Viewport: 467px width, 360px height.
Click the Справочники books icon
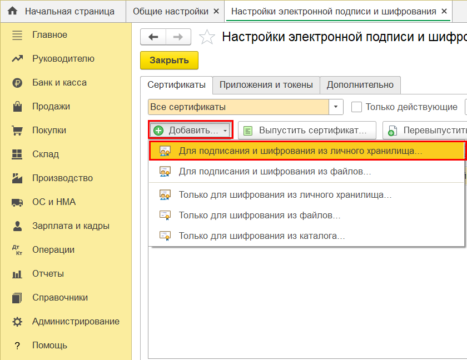17,298
